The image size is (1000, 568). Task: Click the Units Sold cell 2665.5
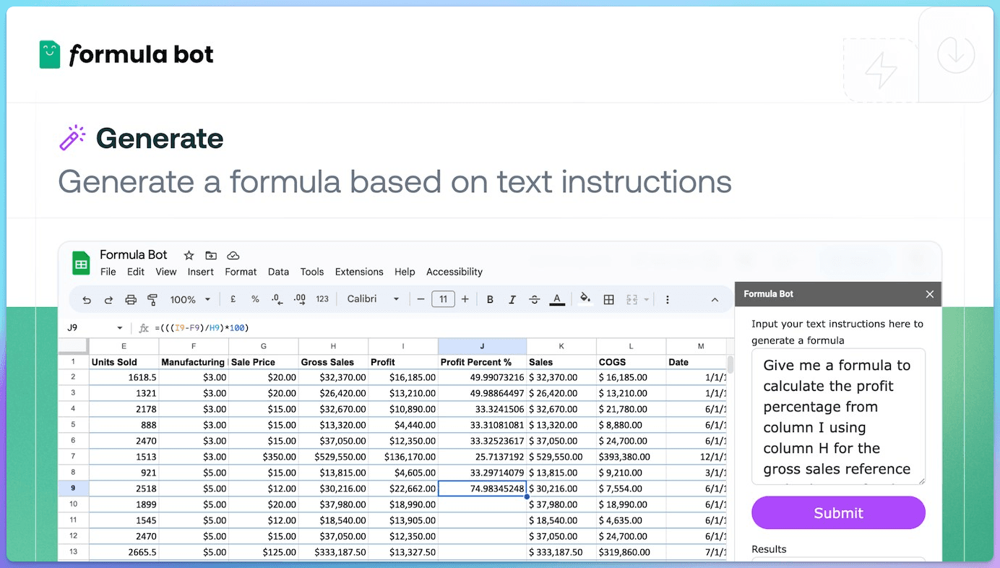point(124,552)
